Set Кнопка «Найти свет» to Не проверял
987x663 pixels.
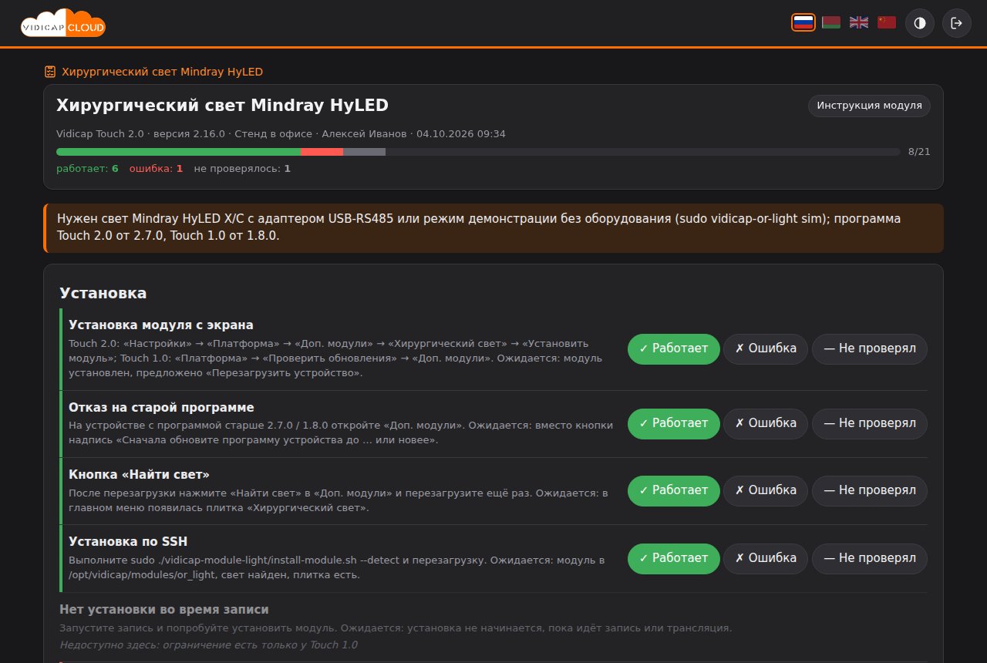[870, 490]
